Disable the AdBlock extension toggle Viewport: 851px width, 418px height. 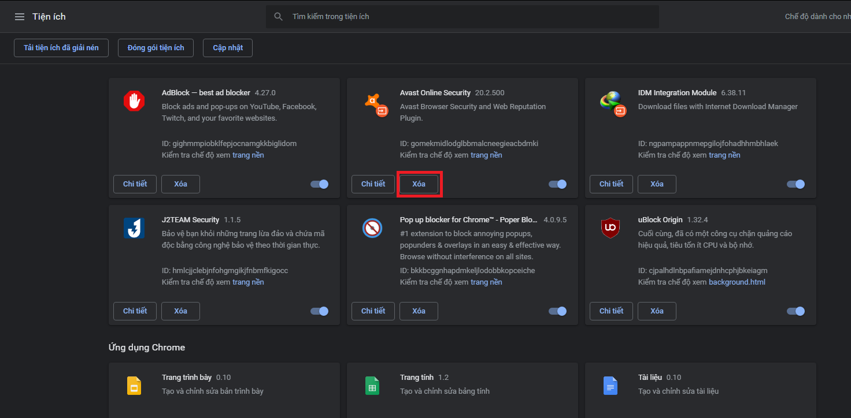tap(319, 184)
